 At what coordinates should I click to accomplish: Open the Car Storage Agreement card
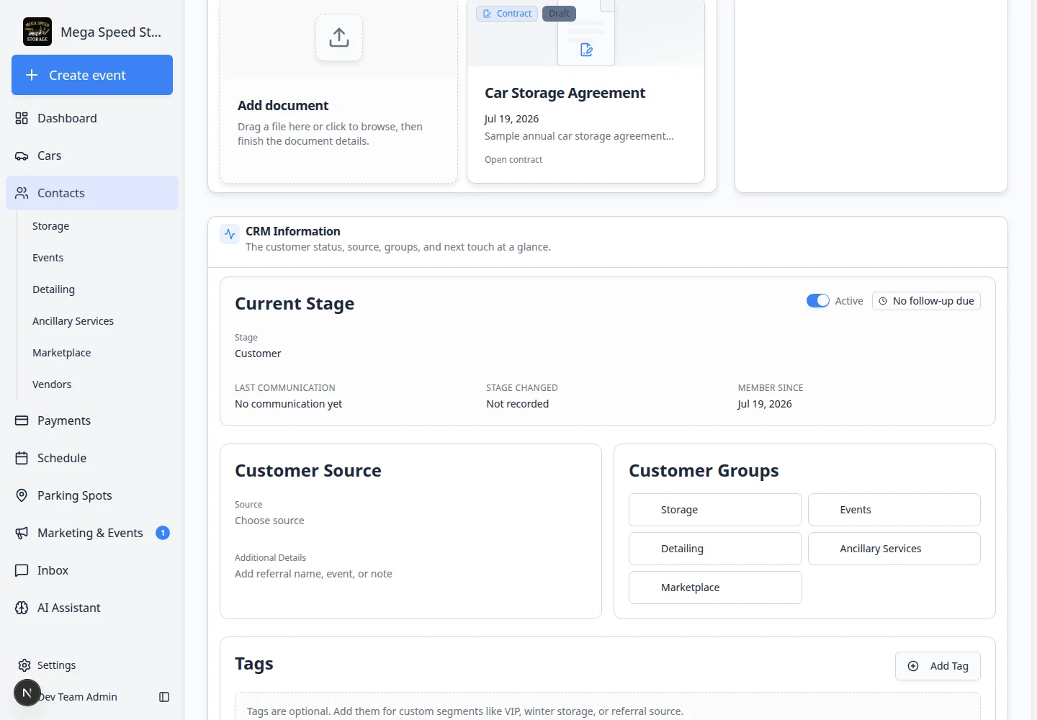tap(585, 90)
